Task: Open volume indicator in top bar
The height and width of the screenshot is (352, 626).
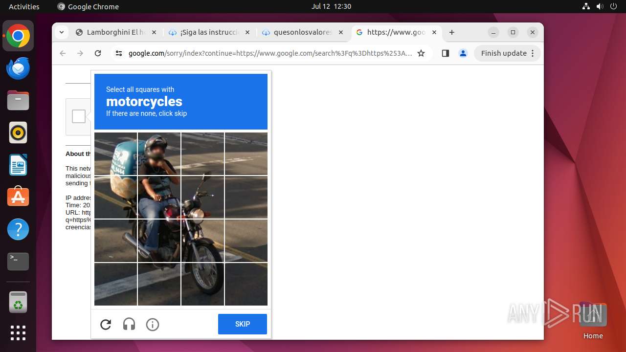Action: tap(600, 6)
